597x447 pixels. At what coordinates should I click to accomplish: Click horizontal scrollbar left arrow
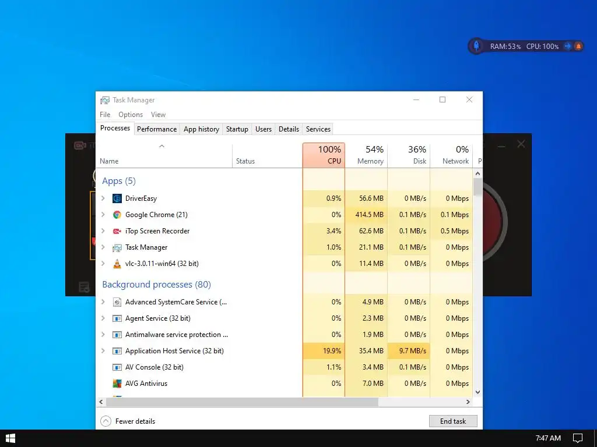[101, 402]
